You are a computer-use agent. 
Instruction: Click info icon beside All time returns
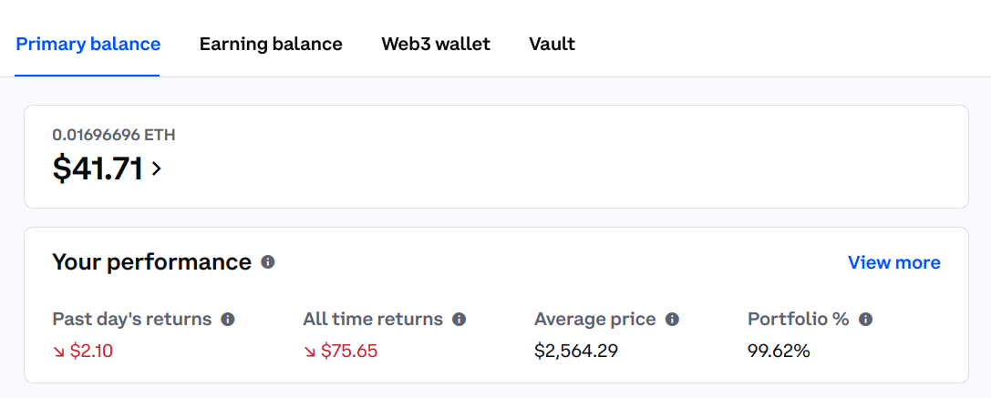click(x=459, y=320)
